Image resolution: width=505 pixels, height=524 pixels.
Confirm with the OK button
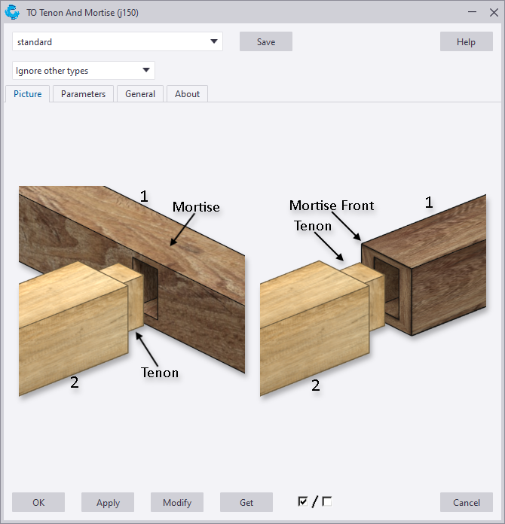click(x=38, y=502)
